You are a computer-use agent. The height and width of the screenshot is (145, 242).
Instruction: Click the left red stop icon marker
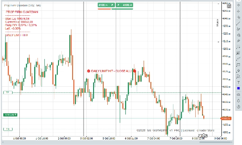click(x=88, y=71)
